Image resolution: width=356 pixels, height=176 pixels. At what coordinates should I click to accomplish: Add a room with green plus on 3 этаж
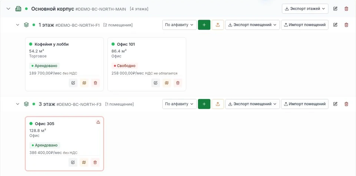tap(204, 104)
